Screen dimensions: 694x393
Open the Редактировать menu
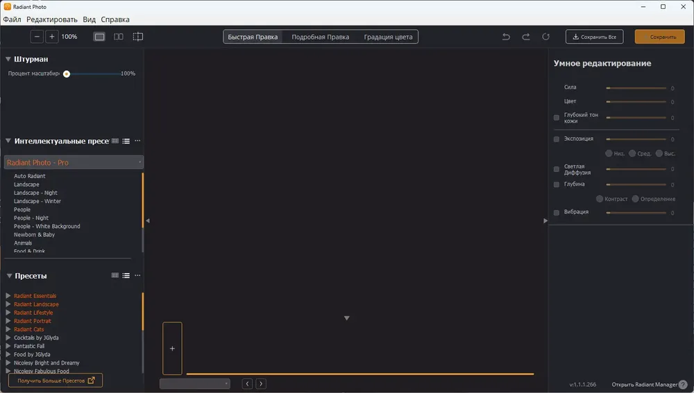coord(52,19)
